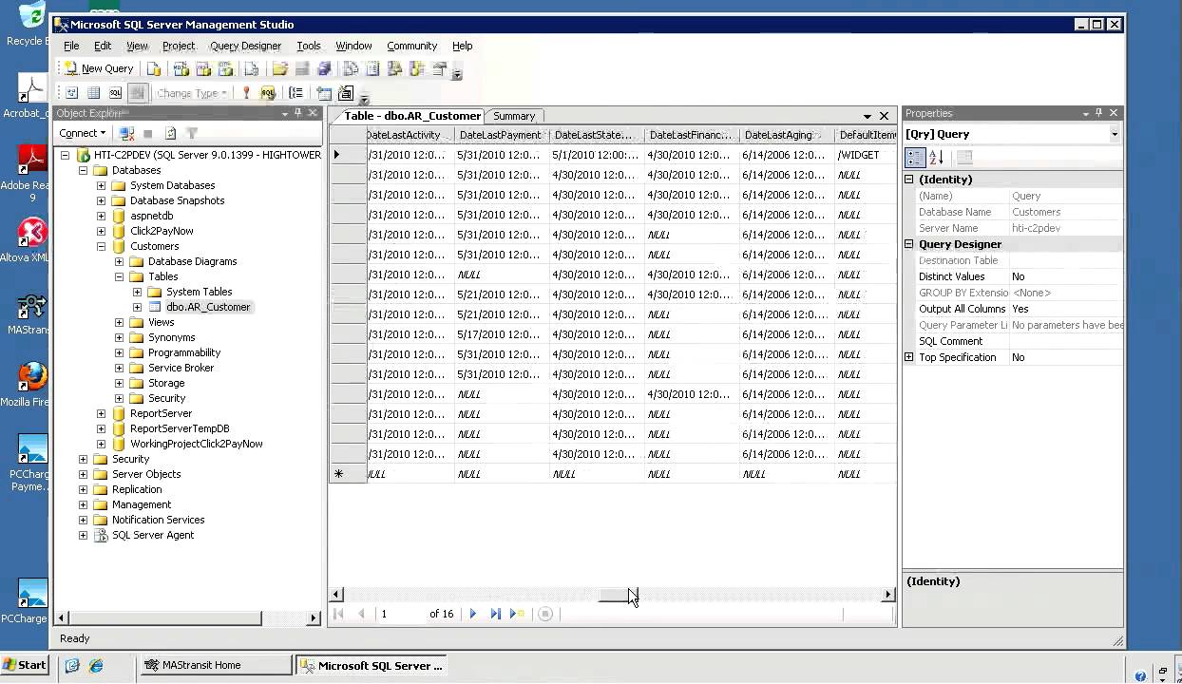The width and height of the screenshot is (1182, 684).
Task: Click the DateLastPayment column header
Action: (502, 135)
